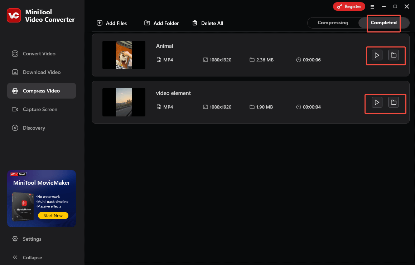Switch to the Completed tab
Screen dimensions: 415x265
[383, 22]
